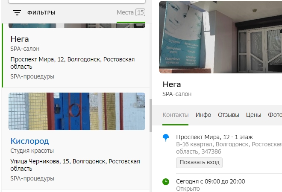282x192 pixels.
Task: Open the filters icon with three lines
Action: click(17, 13)
